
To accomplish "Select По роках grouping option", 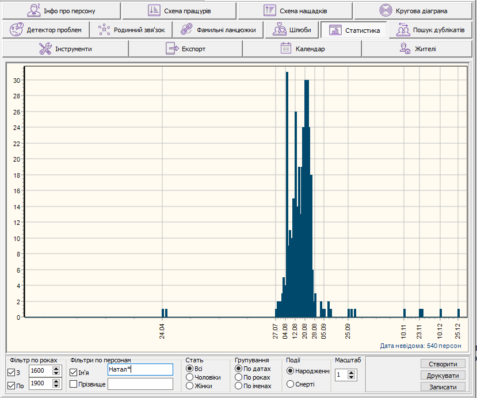I will (239, 377).
